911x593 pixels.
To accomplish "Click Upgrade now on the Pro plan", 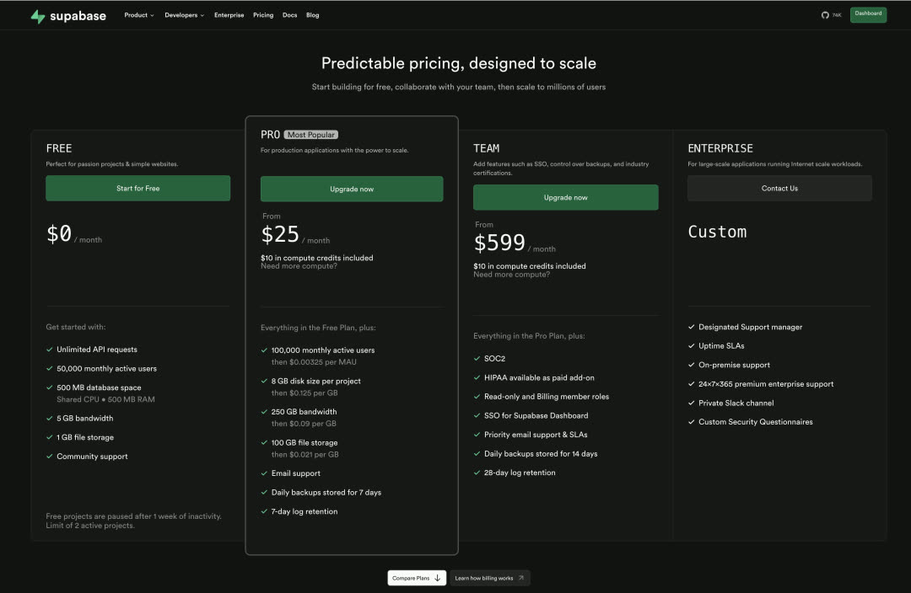I will pos(352,189).
